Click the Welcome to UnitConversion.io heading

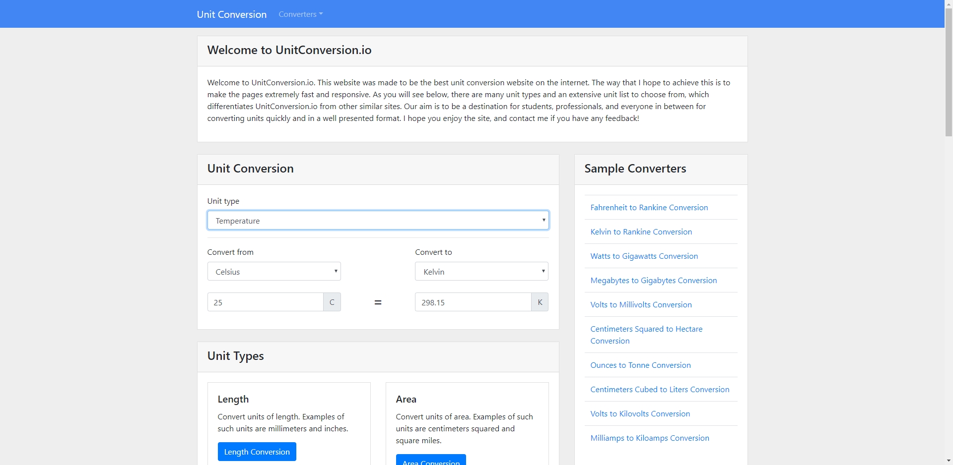click(x=289, y=50)
